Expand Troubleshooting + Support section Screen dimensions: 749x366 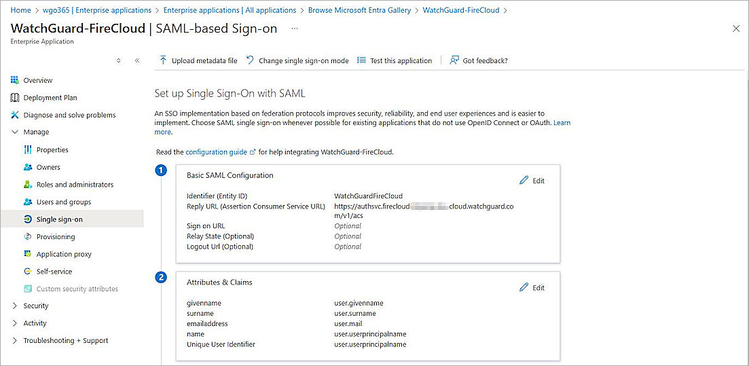point(14,341)
